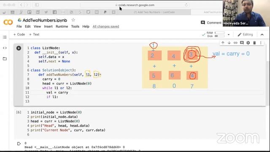Go back in browser
Viewport: 270px width, 152px height.
tap(21, 5)
